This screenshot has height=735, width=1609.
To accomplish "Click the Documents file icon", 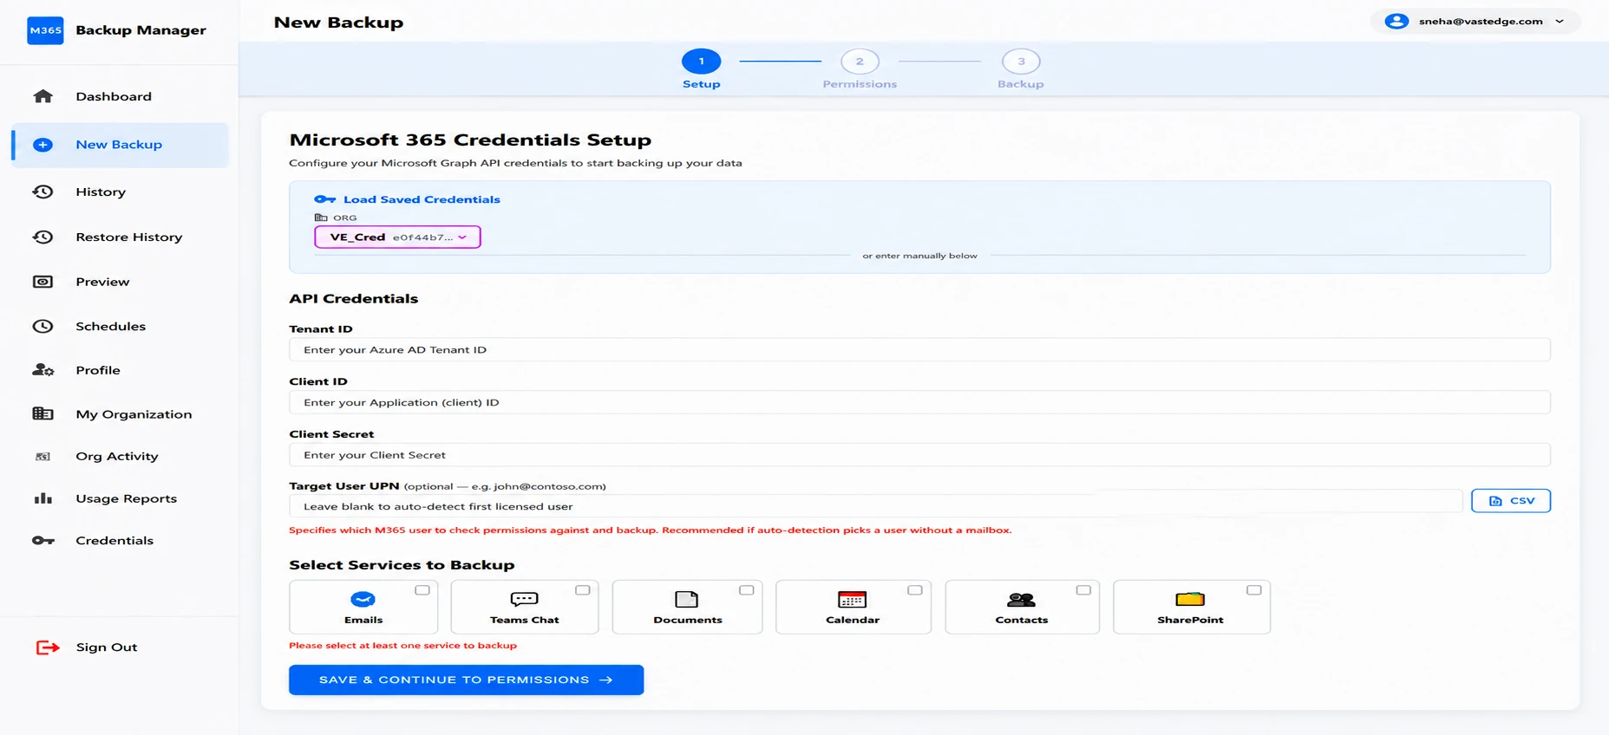I will pos(686,599).
